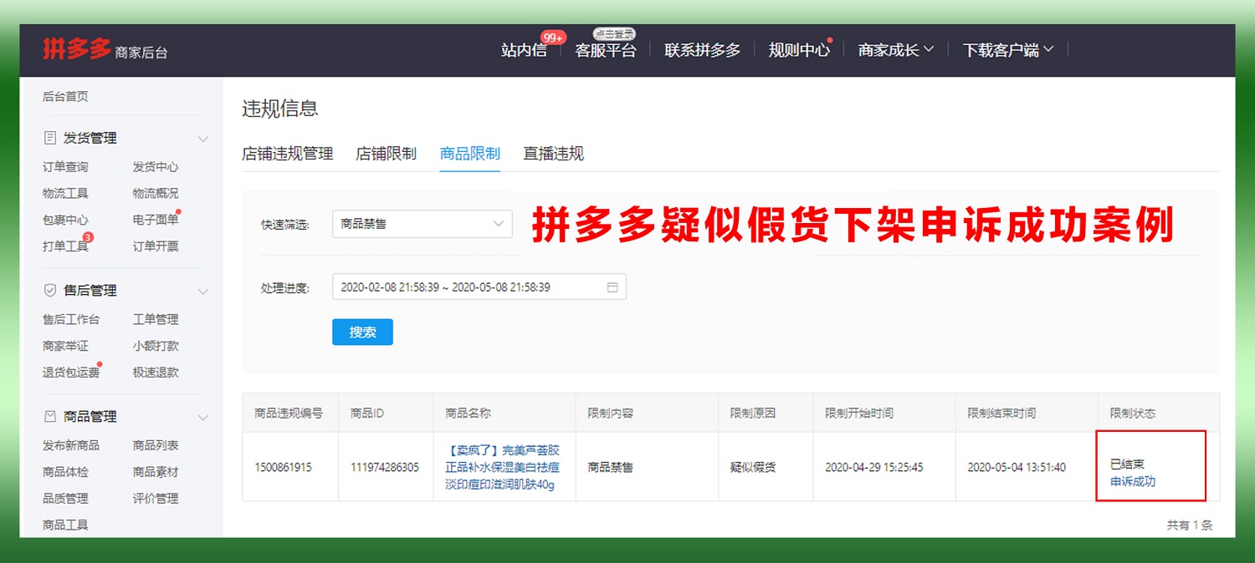This screenshot has height=563, width=1255.
Task: Click start time 2020-04-29 15:25:45
Action: tap(874, 468)
